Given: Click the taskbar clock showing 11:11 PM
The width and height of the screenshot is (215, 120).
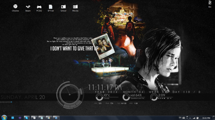Looking at the screenshot, I should 206,118.
